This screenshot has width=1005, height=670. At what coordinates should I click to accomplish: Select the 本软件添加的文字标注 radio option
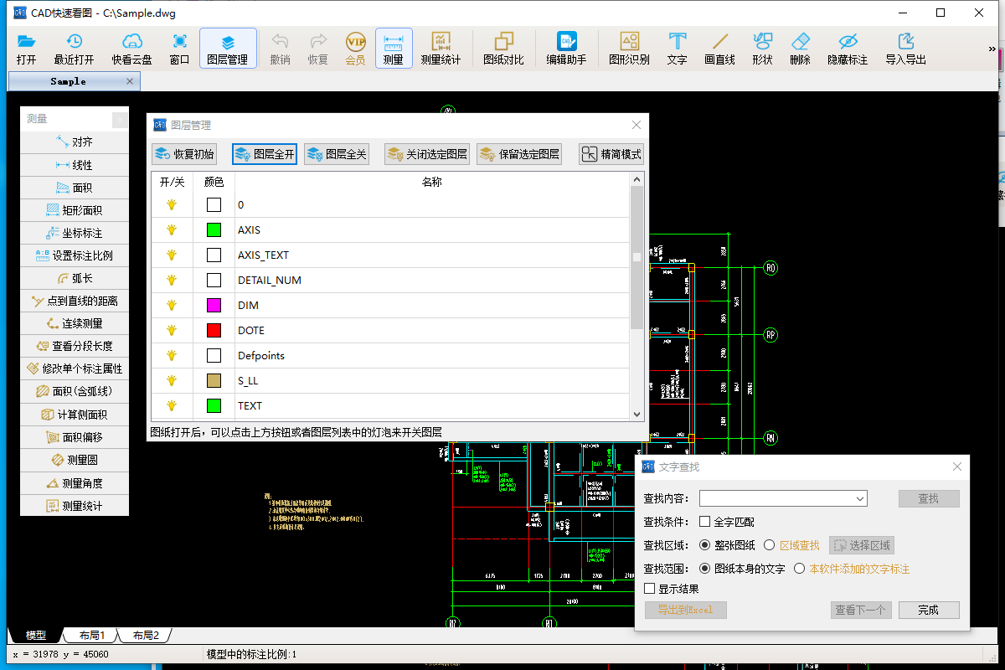click(x=800, y=569)
